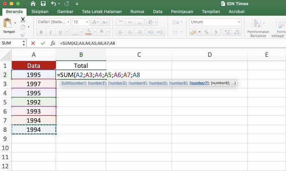Activate the format painter brush
The height and width of the screenshot is (171, 286).
23,35
